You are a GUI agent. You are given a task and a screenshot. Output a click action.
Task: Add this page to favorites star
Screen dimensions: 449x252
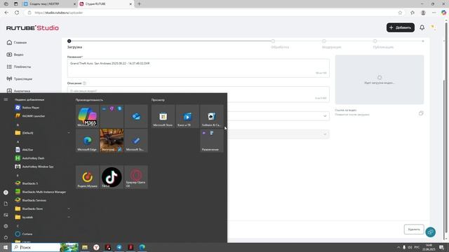[400, 13]
